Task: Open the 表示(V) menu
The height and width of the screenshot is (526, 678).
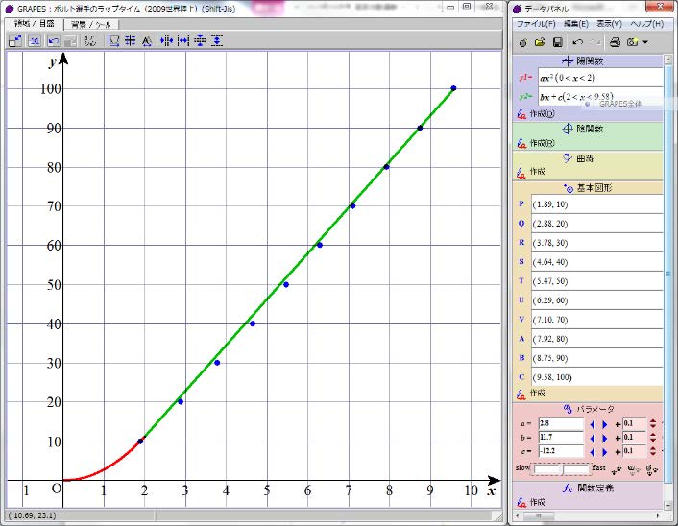Action: click(x=608, y=23)
